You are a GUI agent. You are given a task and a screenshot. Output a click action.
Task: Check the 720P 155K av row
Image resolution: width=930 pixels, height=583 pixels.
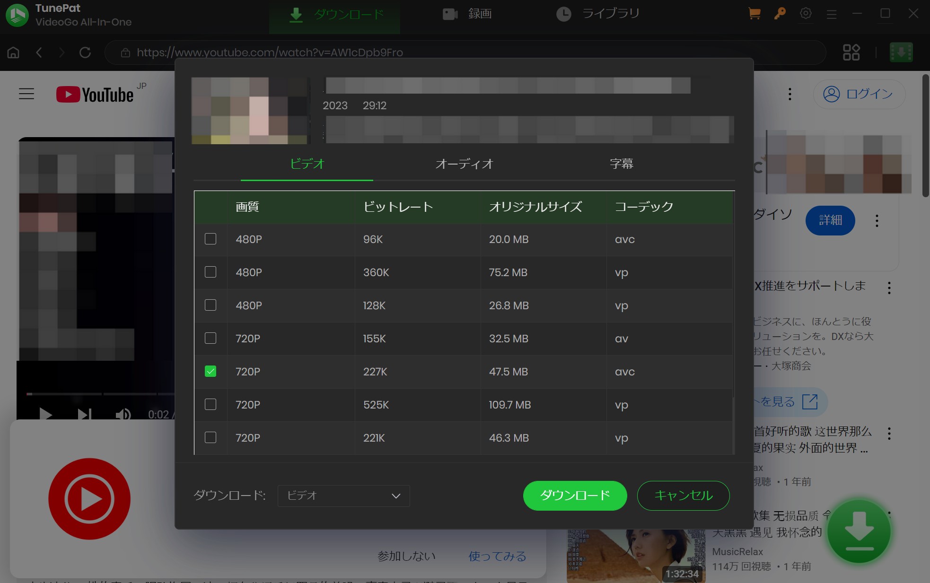[x=211, y=338]
